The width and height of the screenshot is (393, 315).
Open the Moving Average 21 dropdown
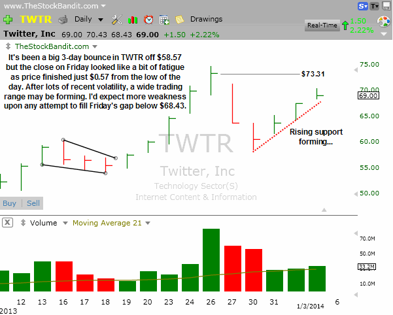(148, 223)
